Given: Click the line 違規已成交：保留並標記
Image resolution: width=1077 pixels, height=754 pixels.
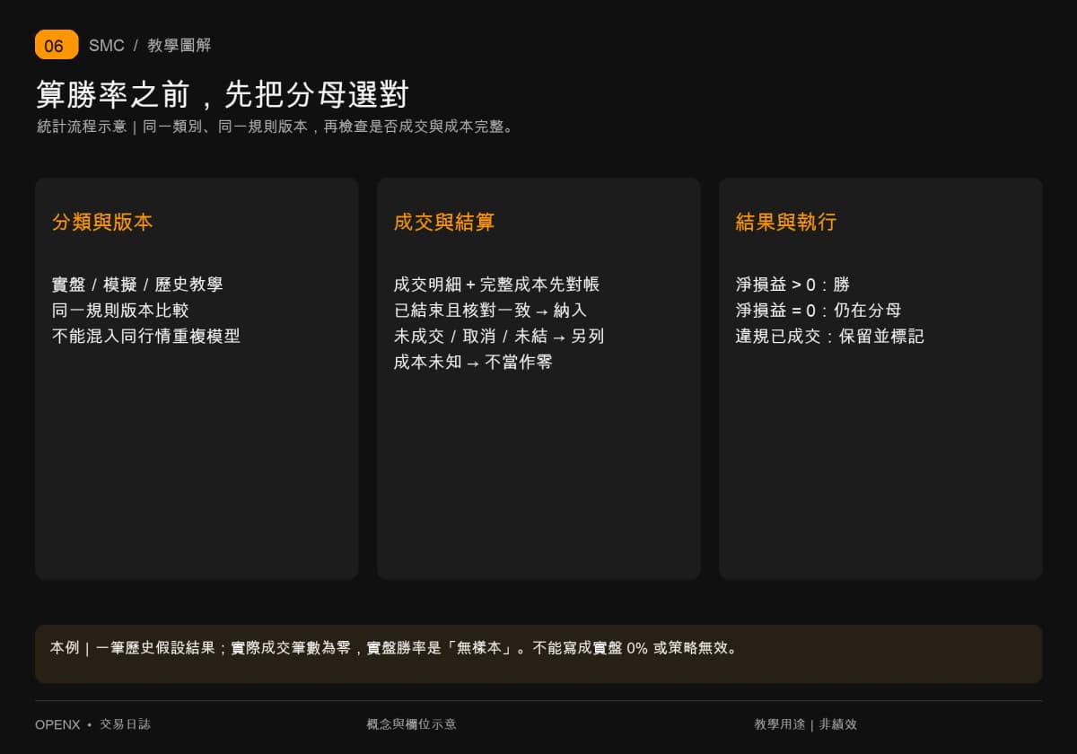Looking at the screenshot, I should click(830, 337).
